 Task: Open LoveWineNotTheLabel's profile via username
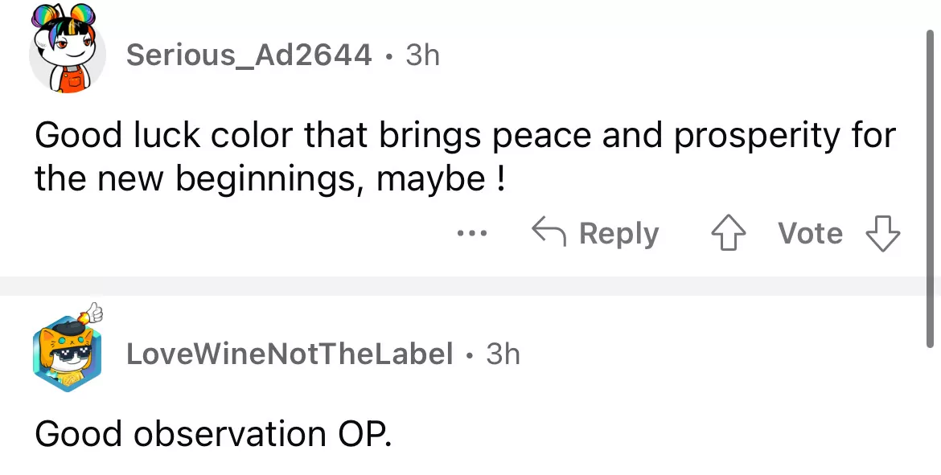pos(290,353)
